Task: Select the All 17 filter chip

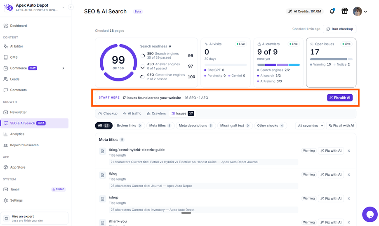Action: pos(104,126)
